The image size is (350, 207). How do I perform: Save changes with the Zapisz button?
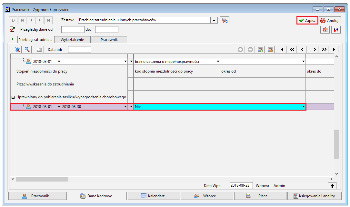tap(307, 21)
